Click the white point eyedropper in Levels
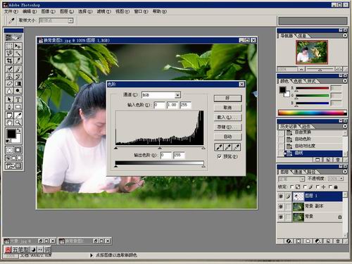 [237, 147]
